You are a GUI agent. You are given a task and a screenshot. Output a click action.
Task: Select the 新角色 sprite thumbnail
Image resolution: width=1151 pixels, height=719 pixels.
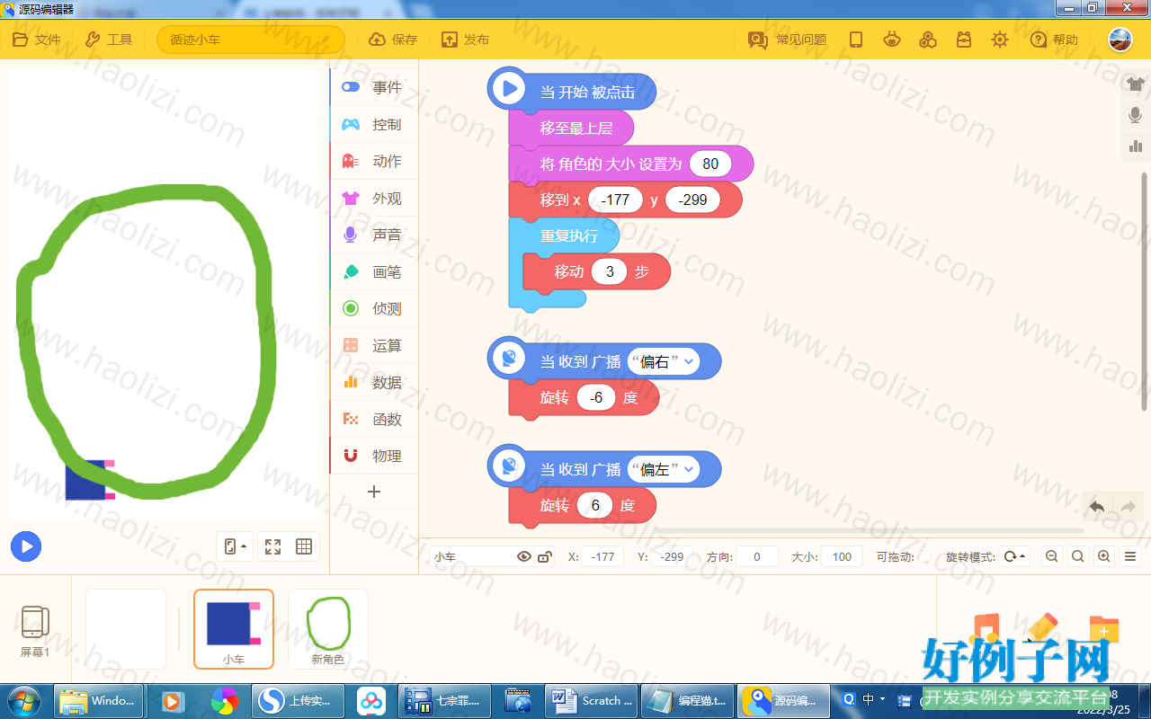(328, 629)
